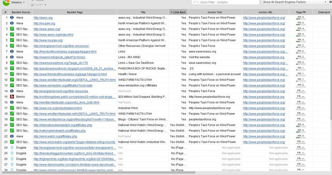Click the Update dropdown button
Screen dimensions: 332x175
[x=39, y=5]
